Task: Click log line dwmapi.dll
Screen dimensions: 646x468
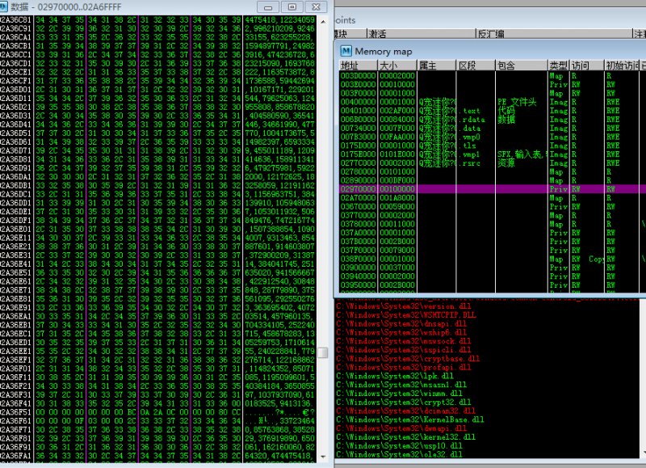Action: 401,428
